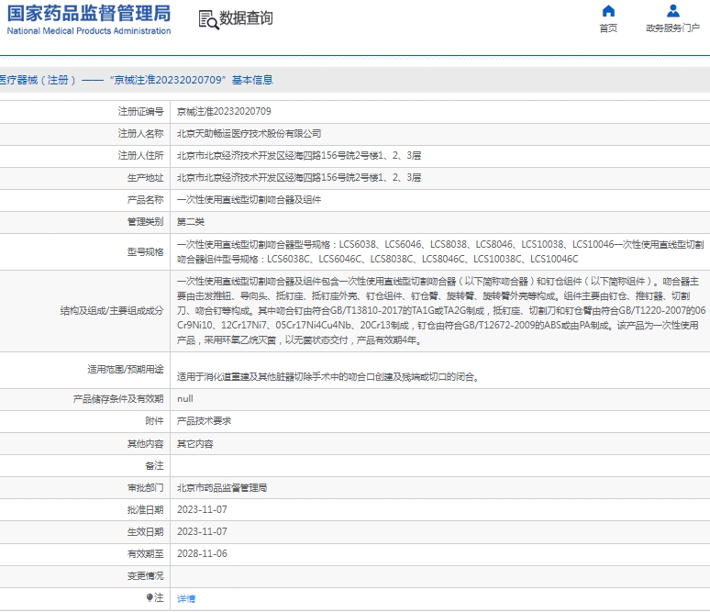Click the home (首页) house icon
This screenshot has width=710, height=612.
coord(608,11)
